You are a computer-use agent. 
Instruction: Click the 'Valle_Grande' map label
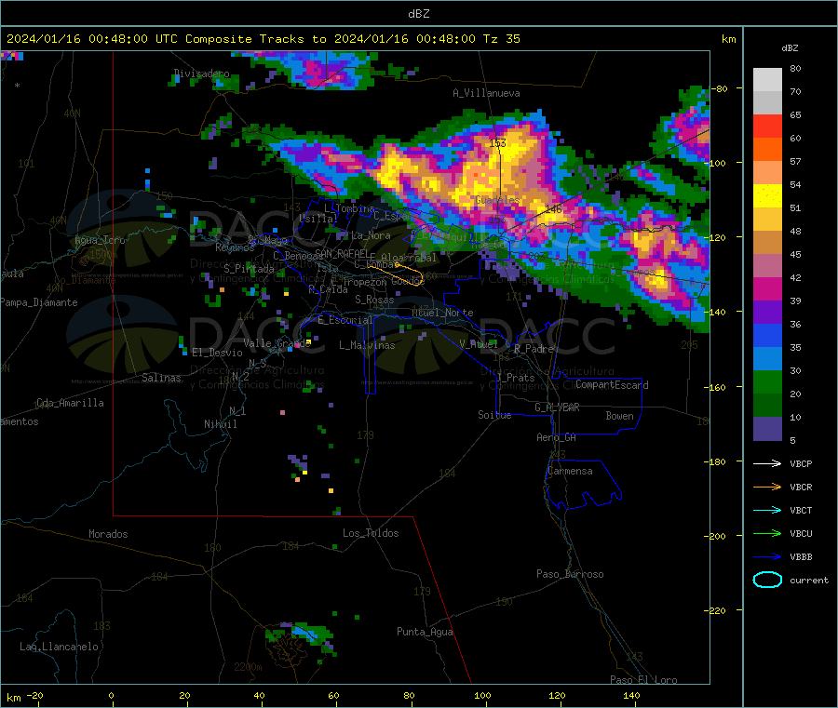[x=277, y=343]
